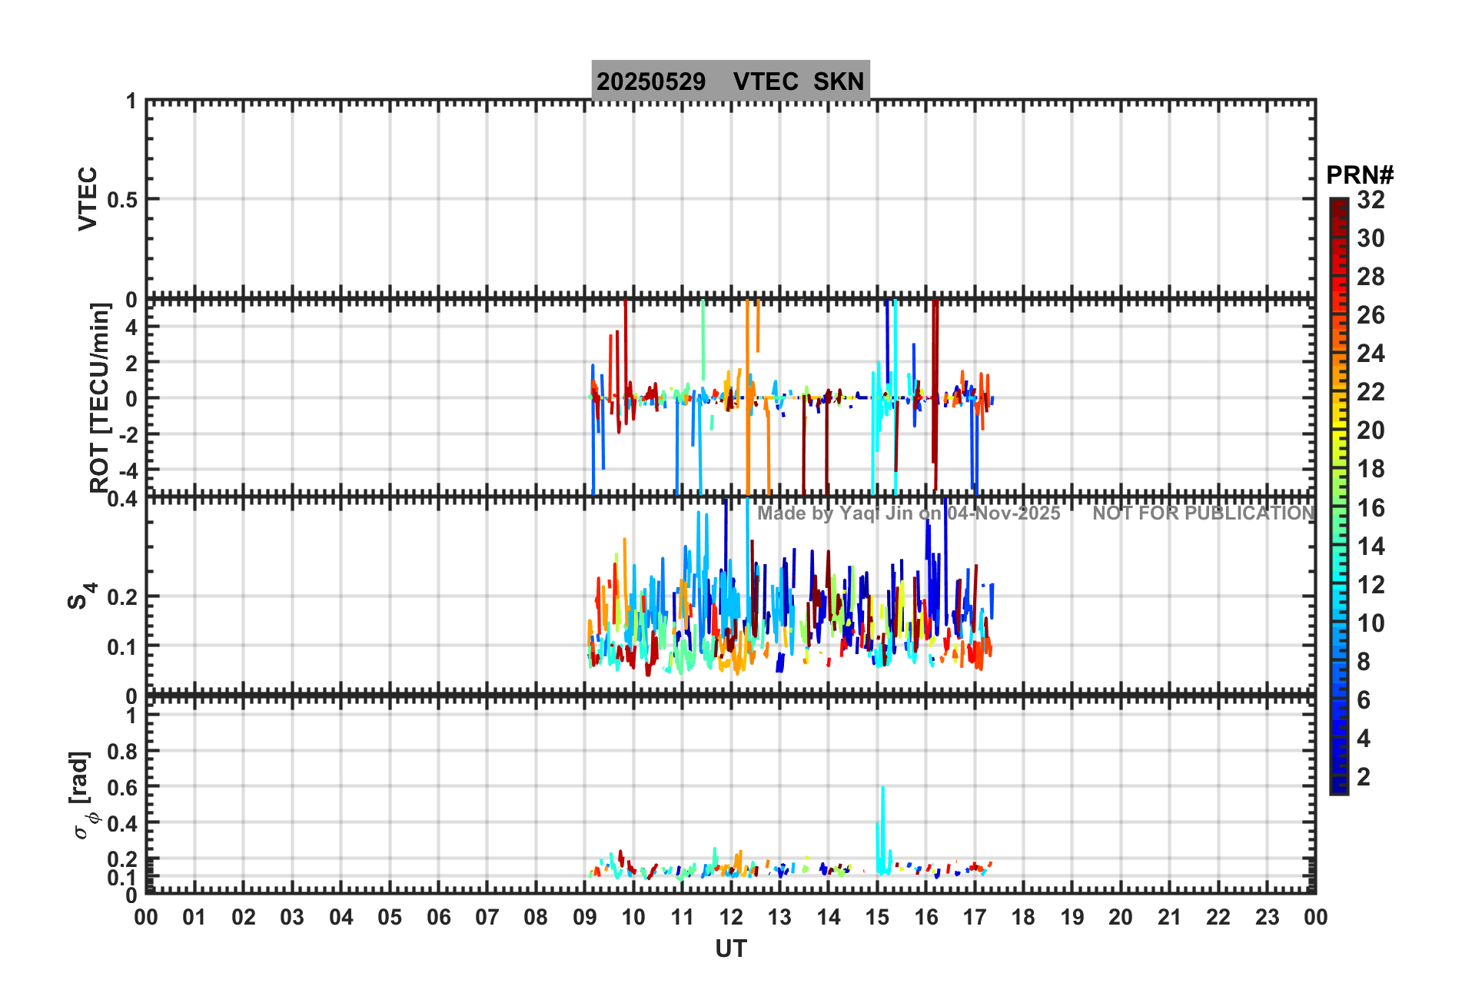Click the '-2' tick on the ROT axis
Viewport: 1462px width, 993px height.
pyautogui.click(x=127, y=434)
